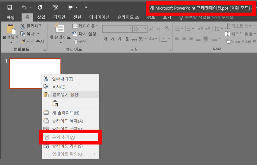Screen dimensions: 257x165
Task: Click the 붙여넣기 clipboard icon in ribbon
Action: tap(11, 29)
